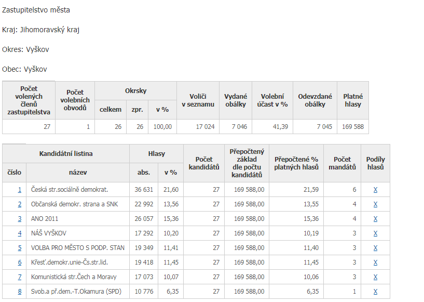This screenshot has width=424, height=302.
Task: Open vote shares X for Křesť.demokr.unie row
Action: 375,262
